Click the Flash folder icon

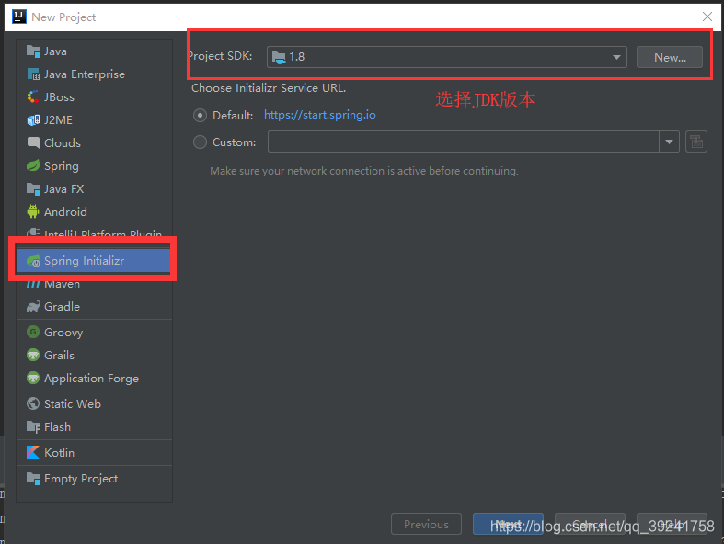(33, 426)
